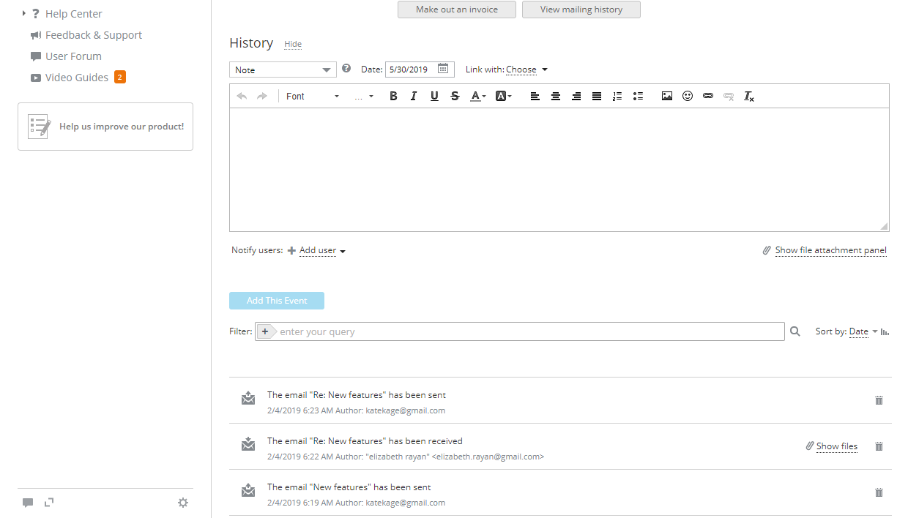Toggle underline text formatting
Image resolution: width=908 pixels, height=518 pixels.
[x=434, y=96]
